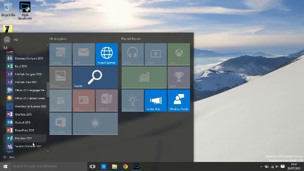Open the Calendar tile

(61, 54)
